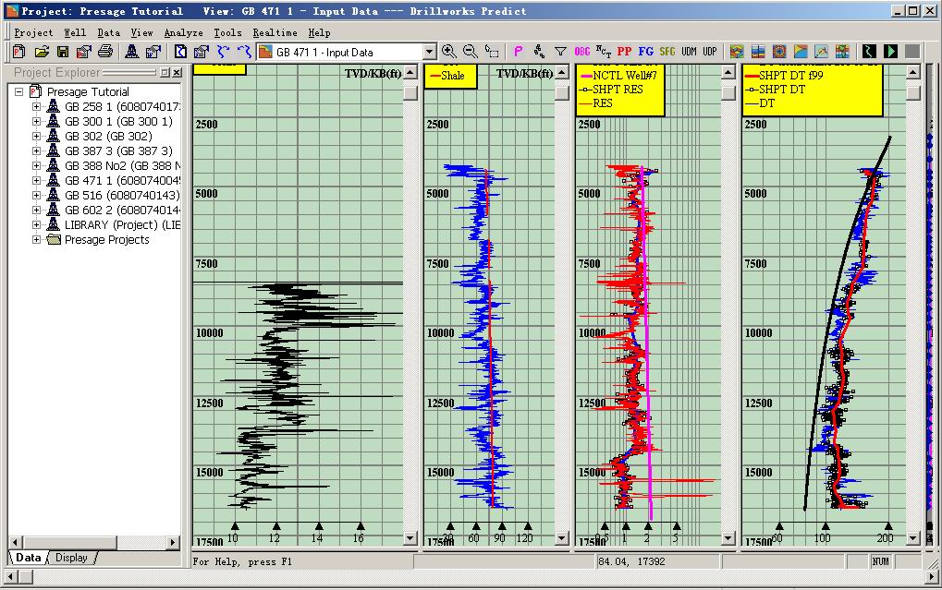
Task: Expand the GB 302 well node
Action: [37, 137]
